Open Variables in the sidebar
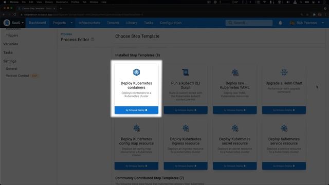Screen dimensions: 329x185 10,44
